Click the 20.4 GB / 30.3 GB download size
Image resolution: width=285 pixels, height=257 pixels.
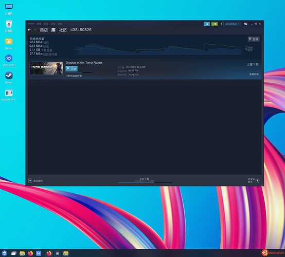pos(136,67)
